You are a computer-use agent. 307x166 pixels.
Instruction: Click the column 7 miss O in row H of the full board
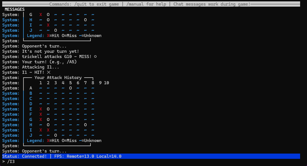point(85,125)
